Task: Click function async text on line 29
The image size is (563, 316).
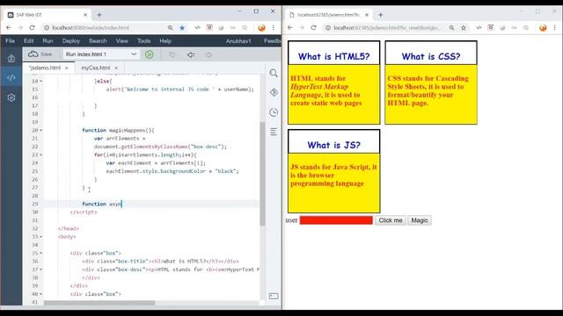Action: (x=102, y=204)
